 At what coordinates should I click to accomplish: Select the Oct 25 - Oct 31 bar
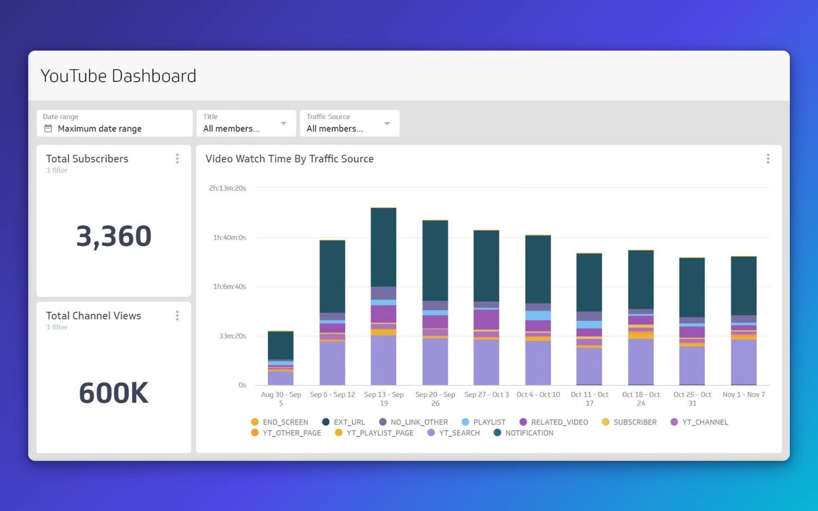pyautogui.click(x=692, y=321)
